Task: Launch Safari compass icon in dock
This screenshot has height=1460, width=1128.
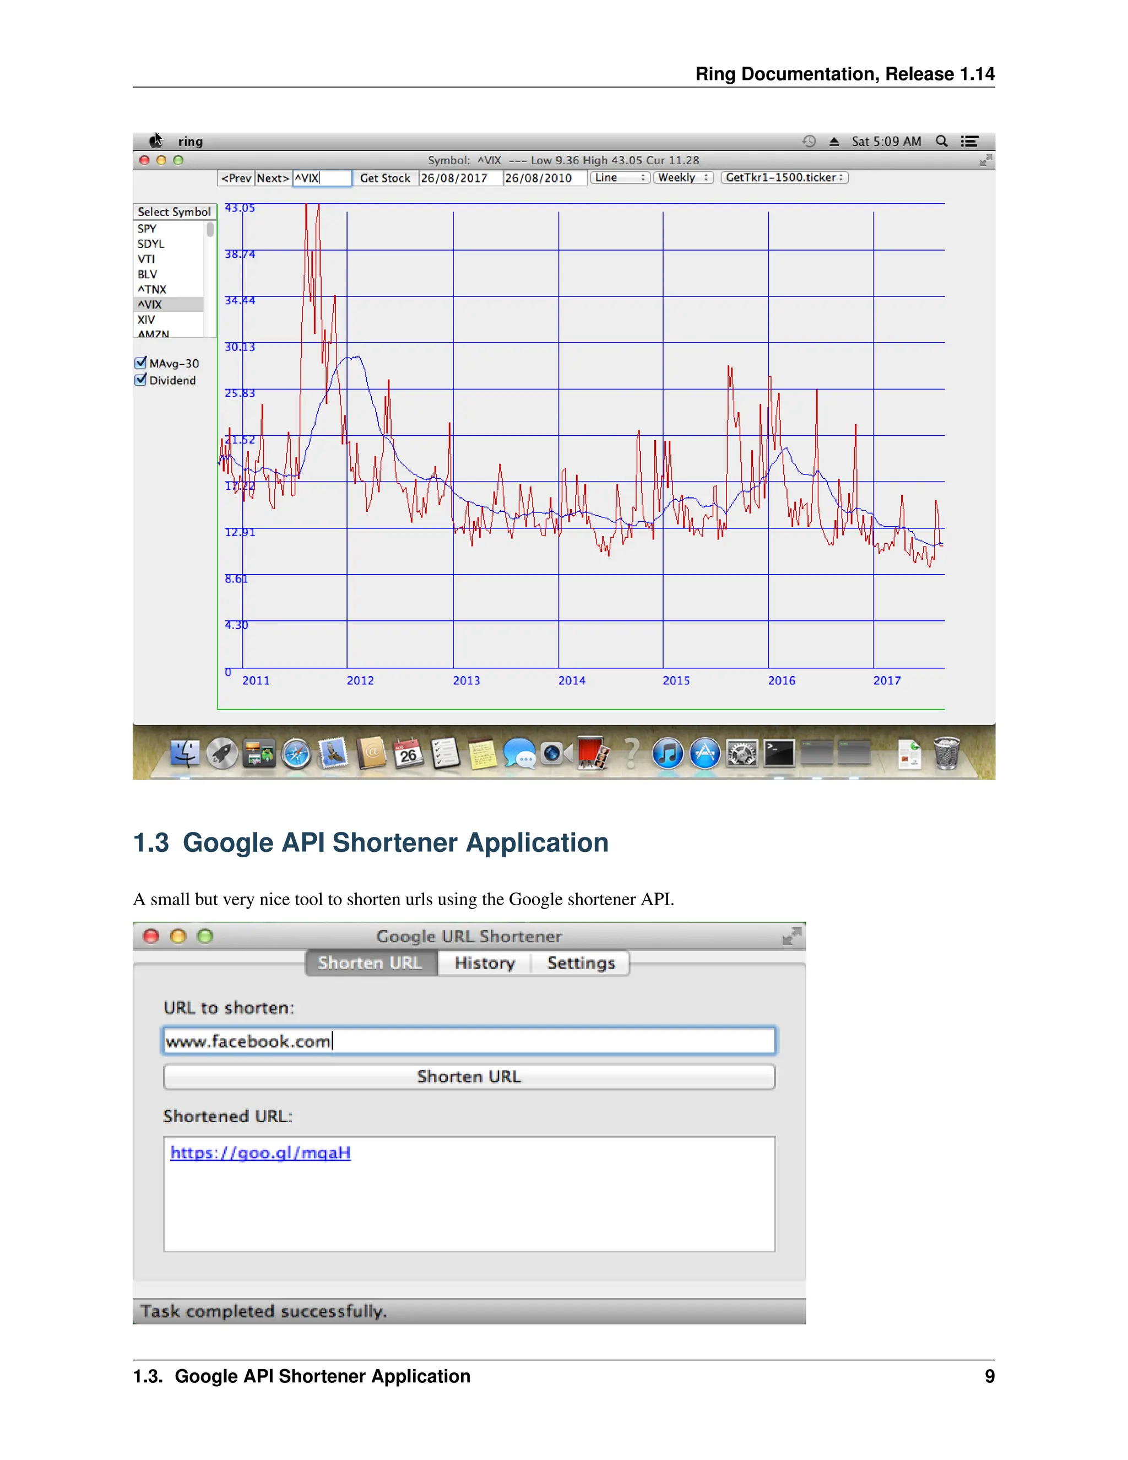Action: tap(296, 754)
